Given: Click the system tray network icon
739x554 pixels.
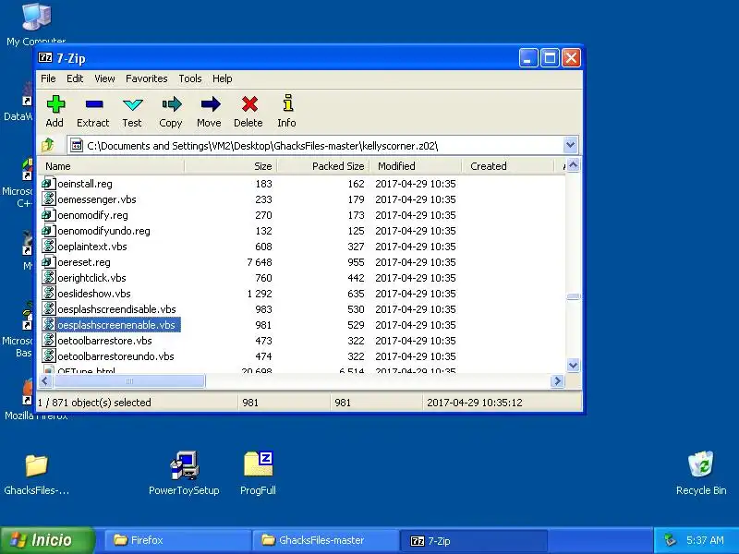Looking at the screenshot, I should [669, 540].
